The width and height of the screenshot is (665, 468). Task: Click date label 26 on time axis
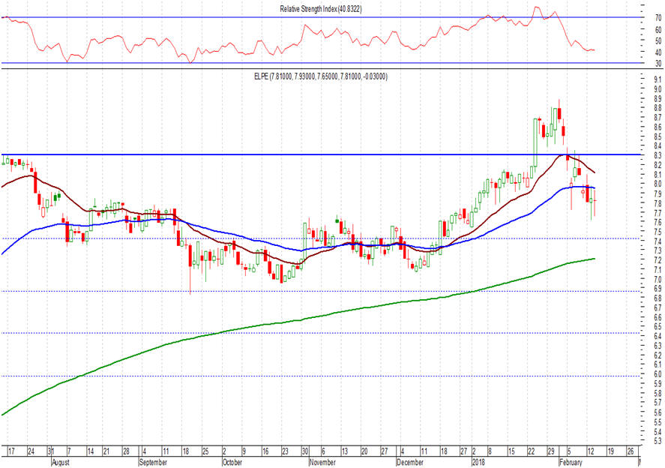click(x=631, y=451)
